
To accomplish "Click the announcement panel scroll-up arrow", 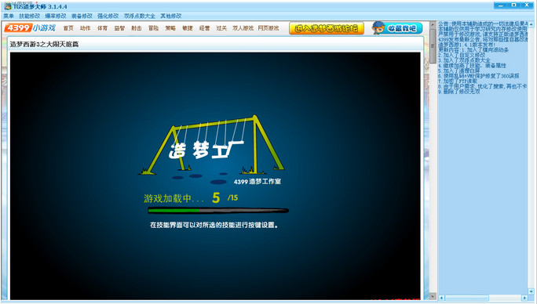I will point(531,24).
